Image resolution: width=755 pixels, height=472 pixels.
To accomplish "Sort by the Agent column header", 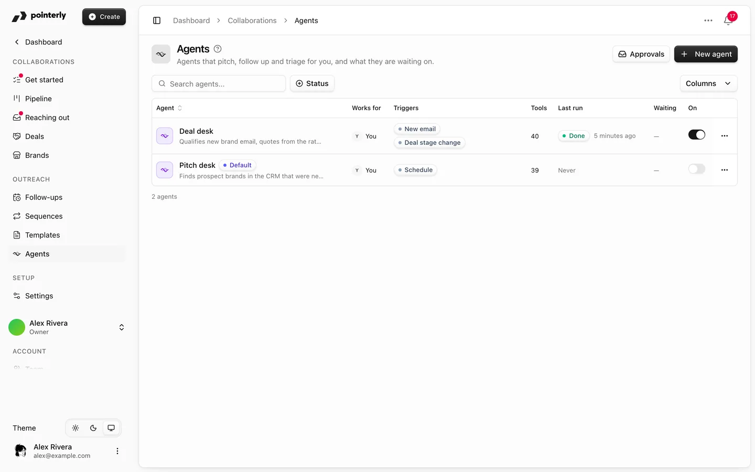I will [x=169, y=108].
